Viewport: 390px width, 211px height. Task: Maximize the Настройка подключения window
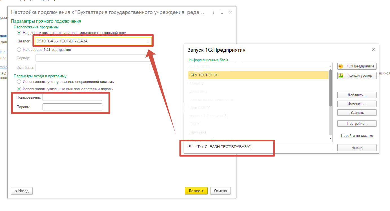(222, 12)
